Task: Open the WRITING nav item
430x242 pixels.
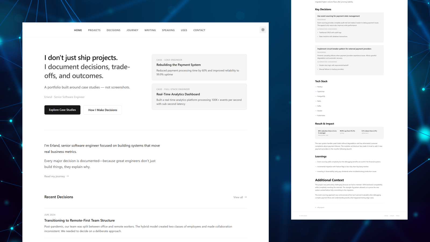Action: 150,30
